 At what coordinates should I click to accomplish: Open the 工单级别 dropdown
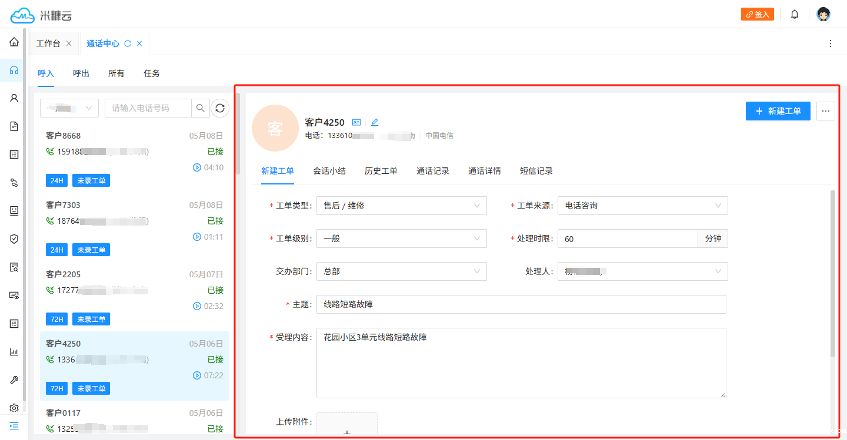(x=401, y=239)
